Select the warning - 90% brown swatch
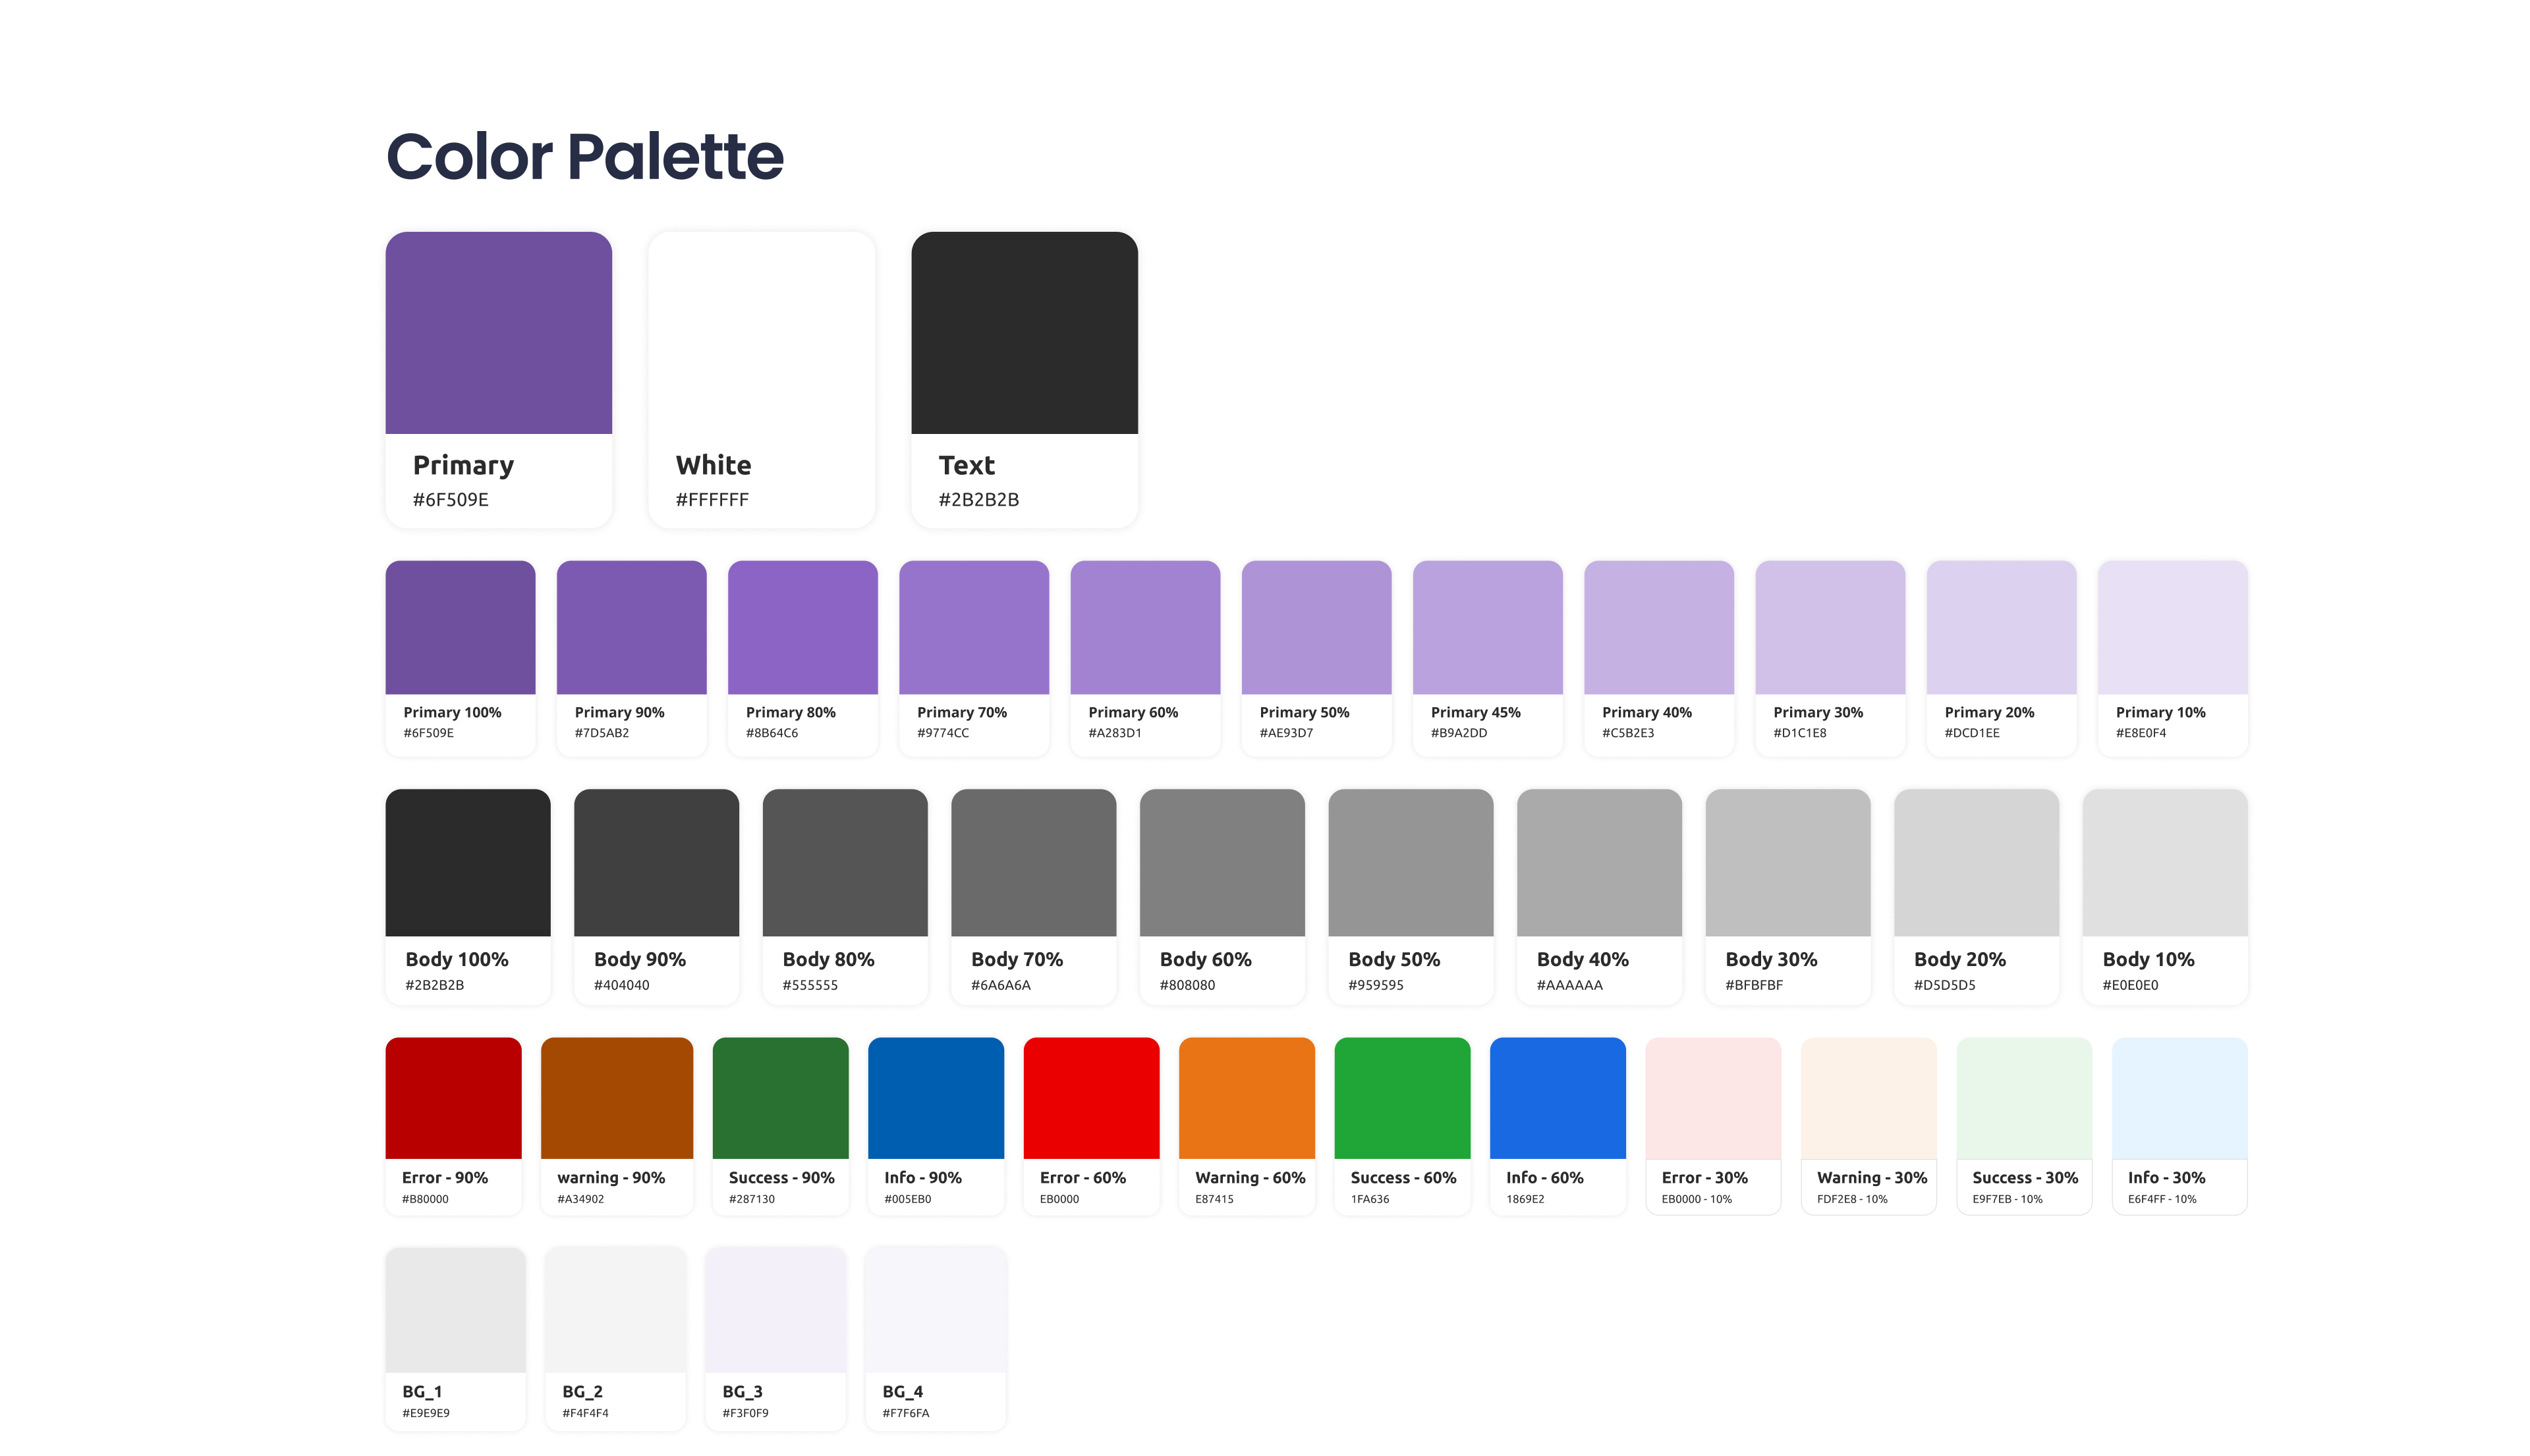2530x1456 pixels. point(616,1098)
